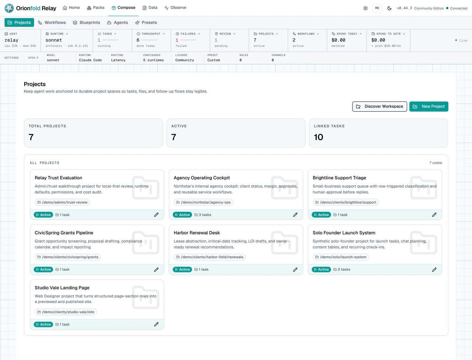
Task: Switch to the Agents tab
Action: click(117, 22)
